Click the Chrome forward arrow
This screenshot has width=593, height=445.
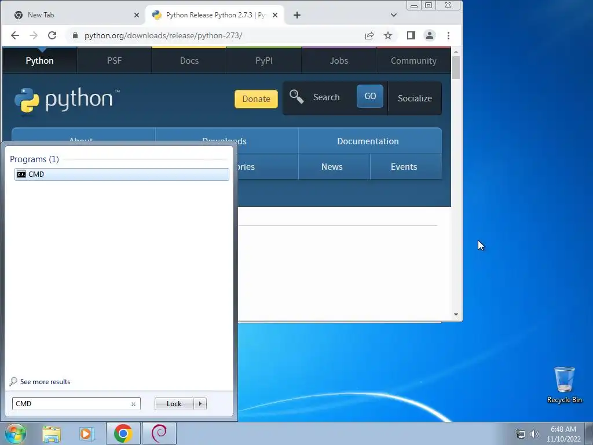tap(34, 35)
